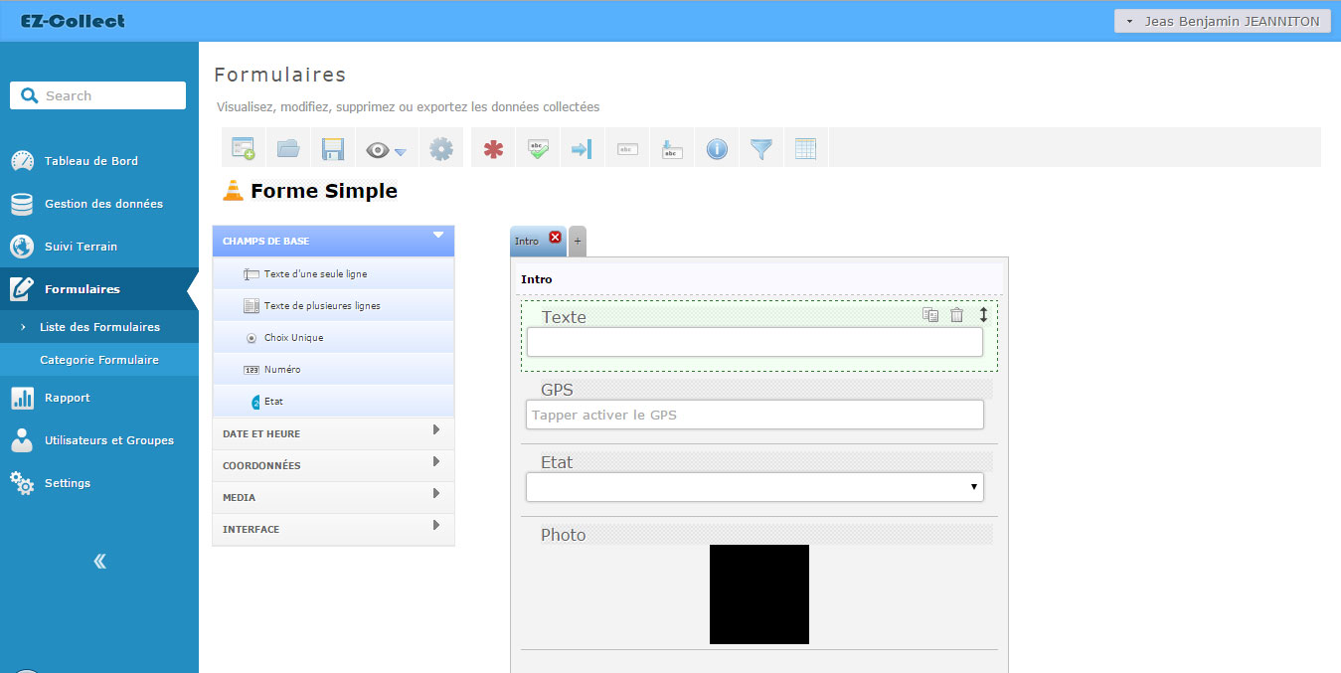Add a new page with plus tab
Viewport: 1341px width, 673px height.
point(578,242)
